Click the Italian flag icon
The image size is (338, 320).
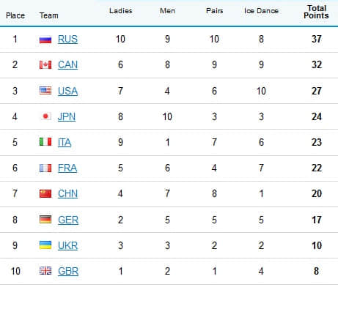click(45, 142)
